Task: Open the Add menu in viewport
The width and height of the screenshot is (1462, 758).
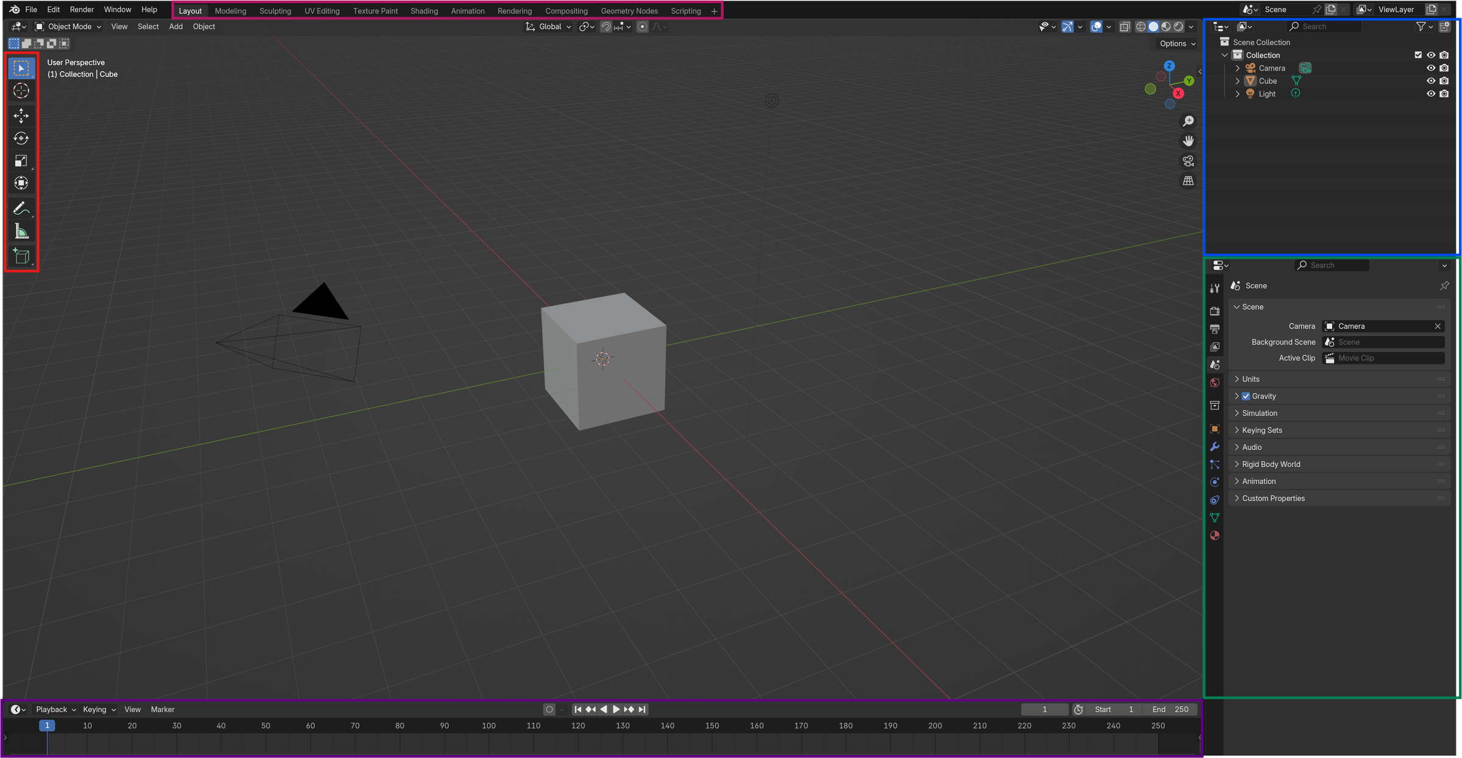Action: point(175,26)
